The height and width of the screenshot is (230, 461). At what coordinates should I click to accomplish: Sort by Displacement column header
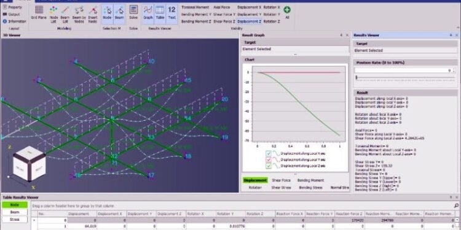pyautogui.click(x=82, y=214)
